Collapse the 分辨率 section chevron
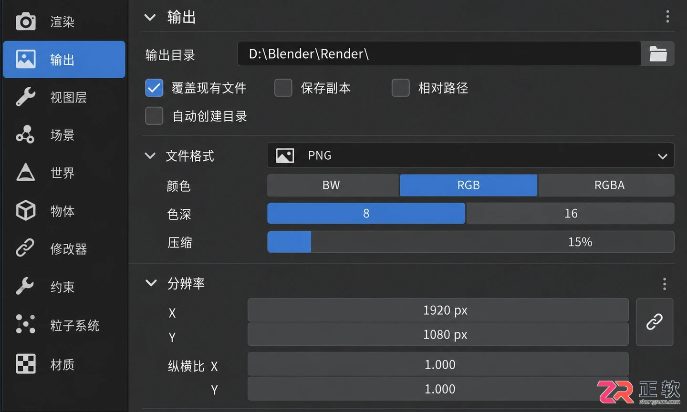687x412 pixels. click(x=151, y=283)
